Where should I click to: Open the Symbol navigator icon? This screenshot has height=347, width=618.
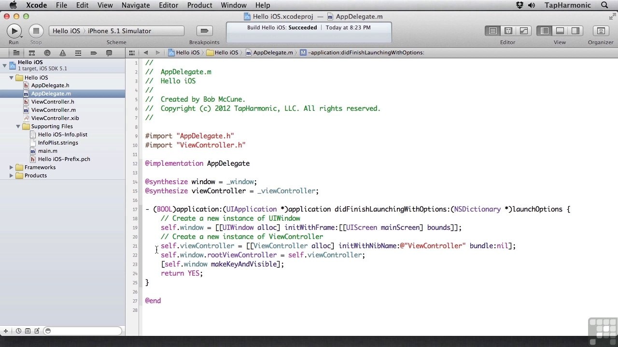tap(31, 53)
